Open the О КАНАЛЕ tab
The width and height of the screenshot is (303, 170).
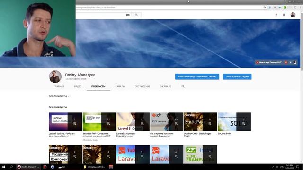[166, 86]
